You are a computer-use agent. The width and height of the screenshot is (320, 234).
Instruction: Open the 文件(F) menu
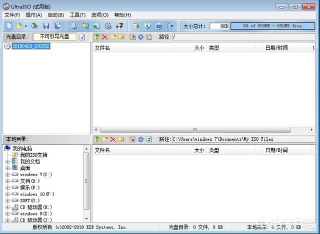pyautogui.click(x=12, y=15)
